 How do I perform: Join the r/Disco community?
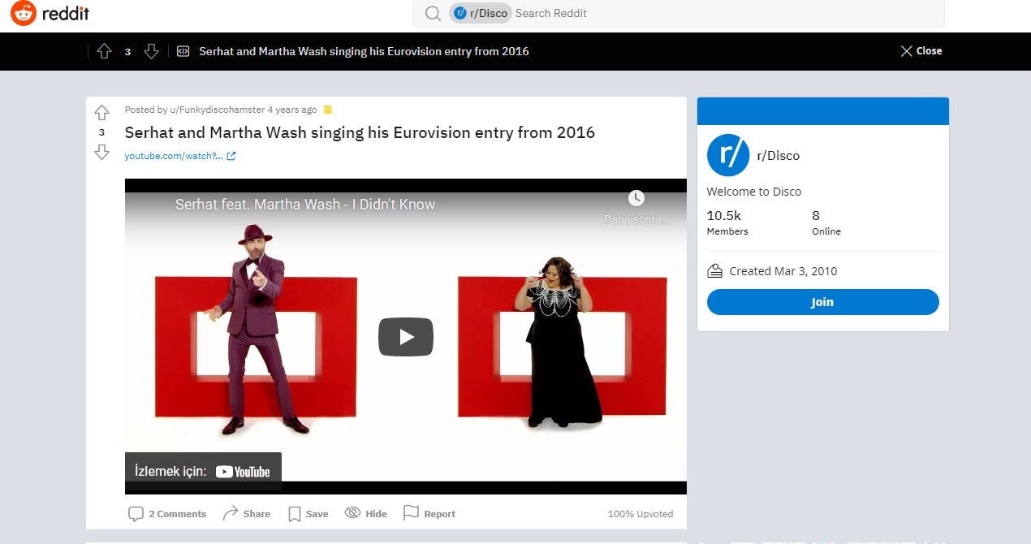pos(823,302)
